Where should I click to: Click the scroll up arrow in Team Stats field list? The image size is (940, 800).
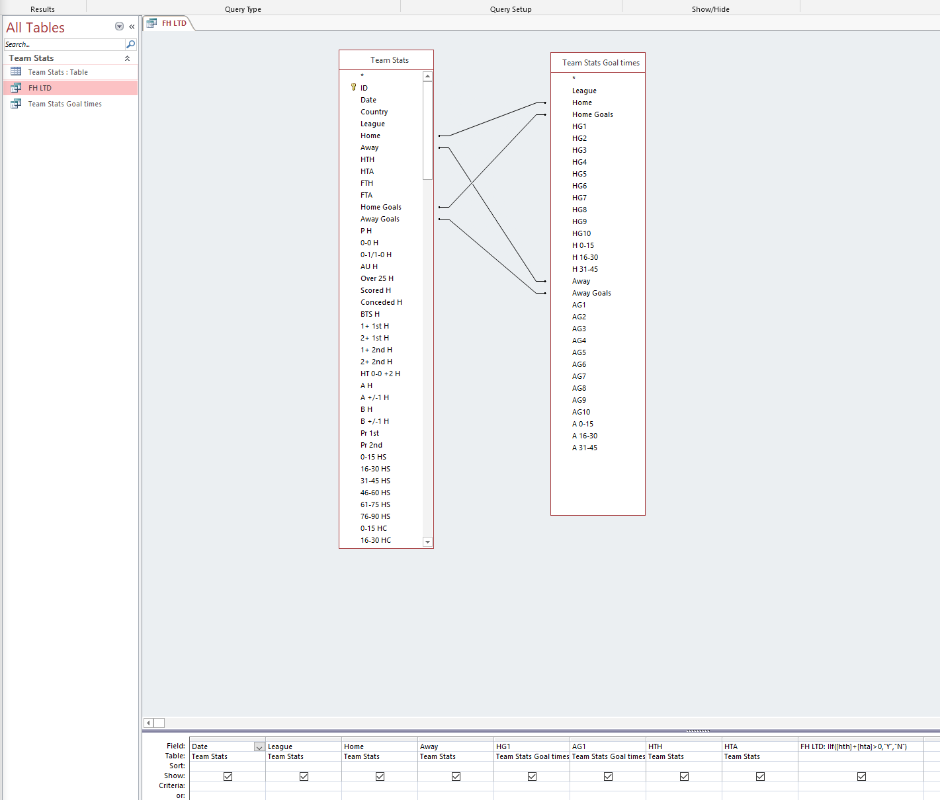coord(427,76)
